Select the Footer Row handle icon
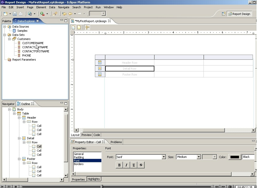The width and height of the screenshot is (257, 188). coord(100,74)
